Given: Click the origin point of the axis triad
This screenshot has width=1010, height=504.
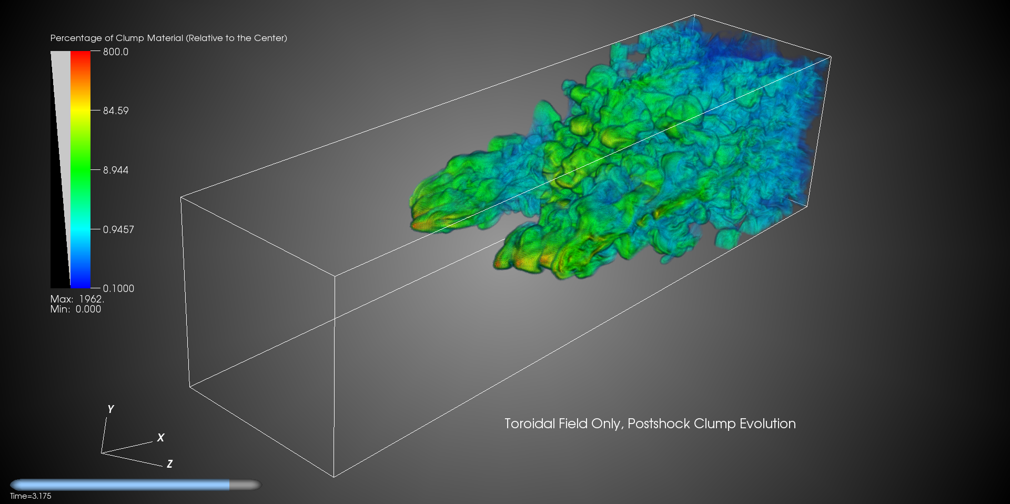Looking at the screenshot, I should (102, 452).
